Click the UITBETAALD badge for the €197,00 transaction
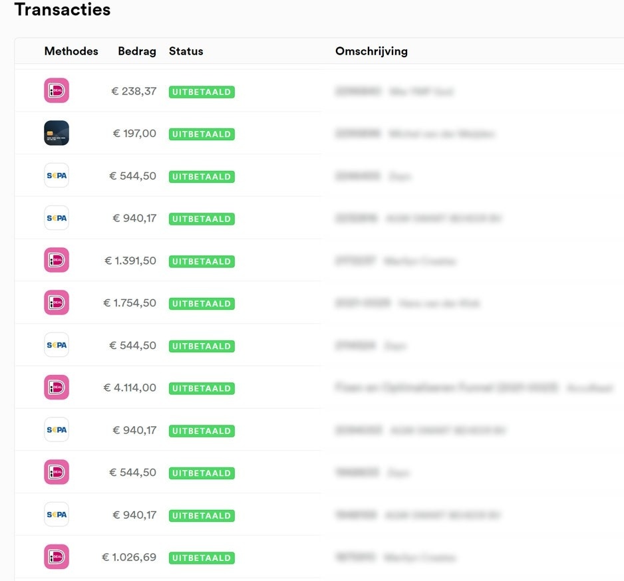Image resolution: width=624 pixels, height=581 pixels. pos(202,134)
